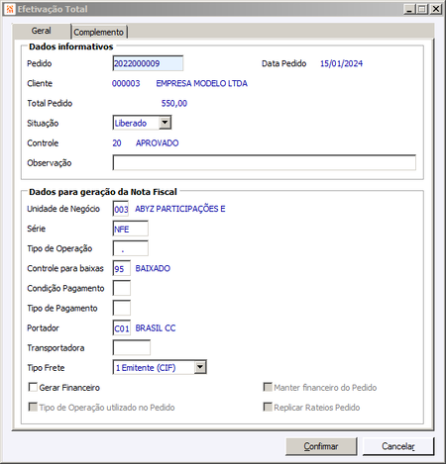Image resolution: width=446 pixels, height=464 pixels.
Task: Click the Controle para baixas field
Action: click(121, 268)
